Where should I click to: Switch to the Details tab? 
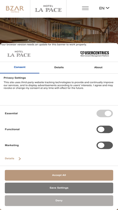pos(59,67)
